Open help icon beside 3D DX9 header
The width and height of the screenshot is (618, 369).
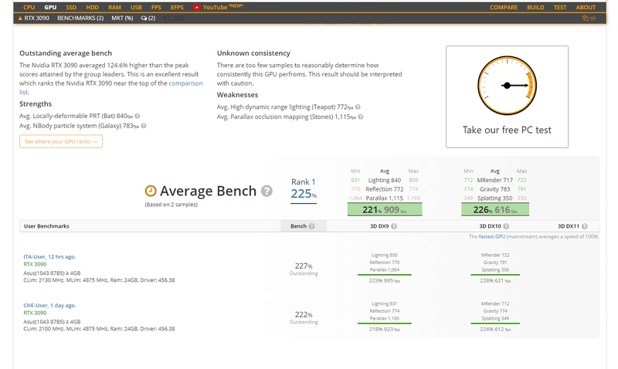[x=394, y=226]
